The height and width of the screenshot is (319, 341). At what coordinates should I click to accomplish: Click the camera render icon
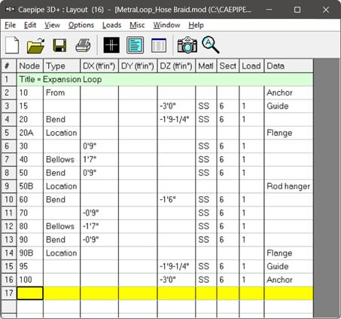(187, 45)
